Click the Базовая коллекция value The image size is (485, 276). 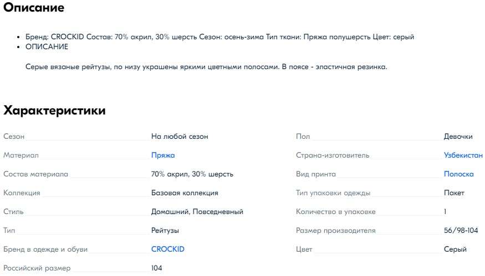(x=185, y=193)
